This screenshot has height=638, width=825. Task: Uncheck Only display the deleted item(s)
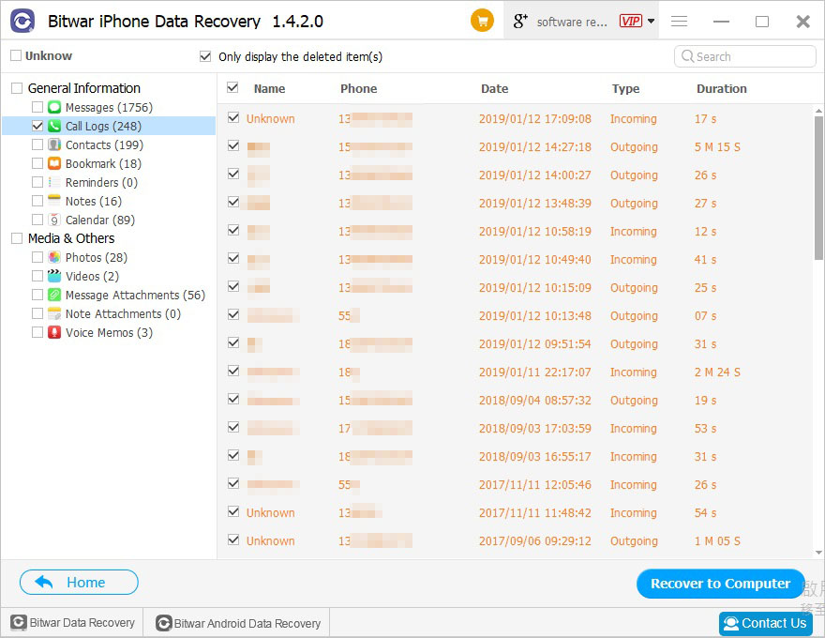205,56
